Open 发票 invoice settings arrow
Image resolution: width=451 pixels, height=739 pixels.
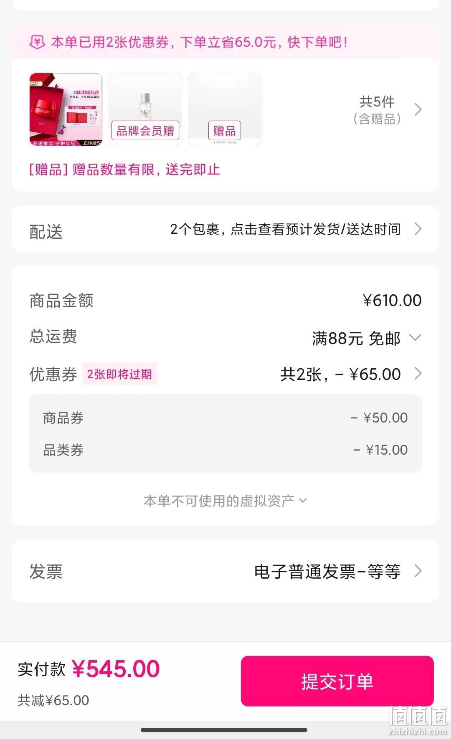coord(418,571)
